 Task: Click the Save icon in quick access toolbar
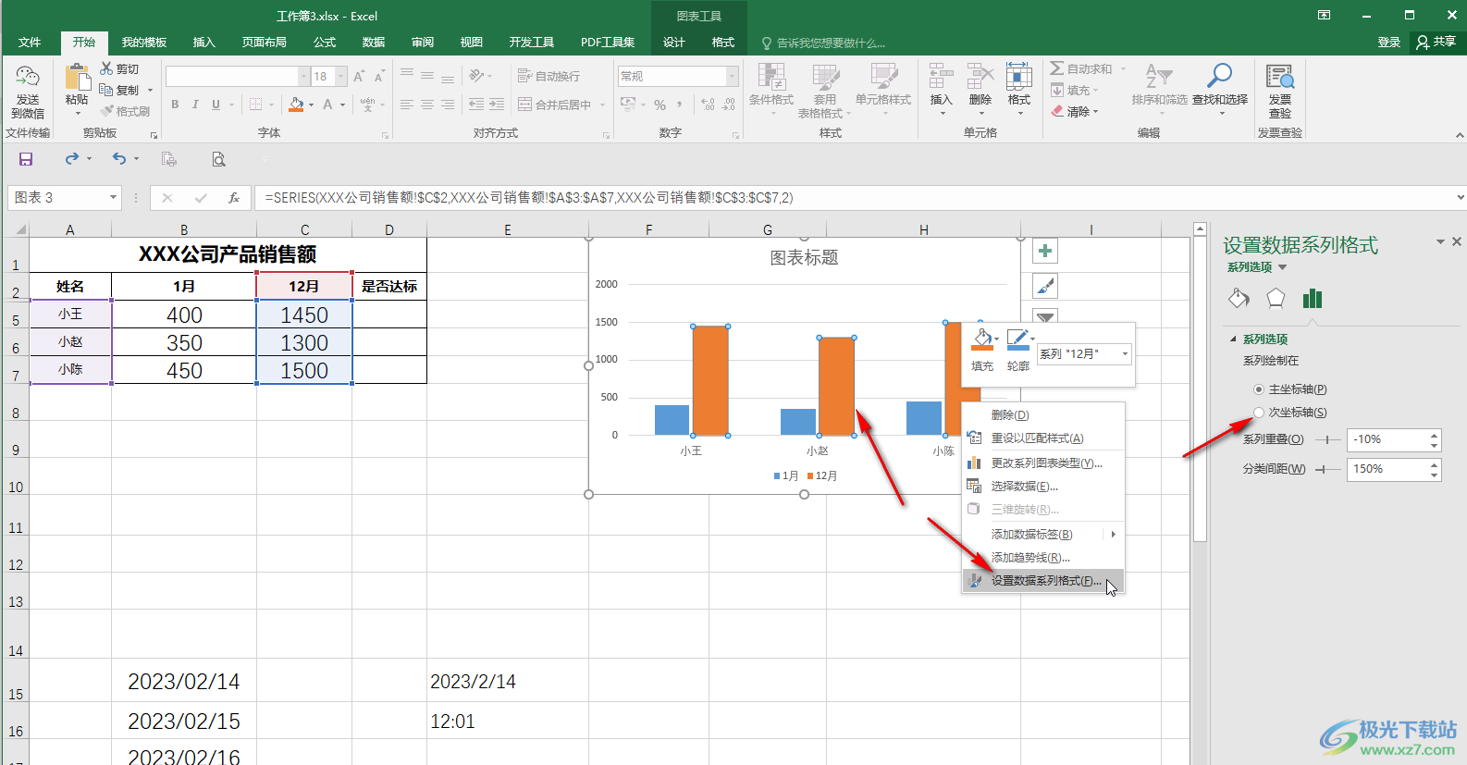[26, 159]
